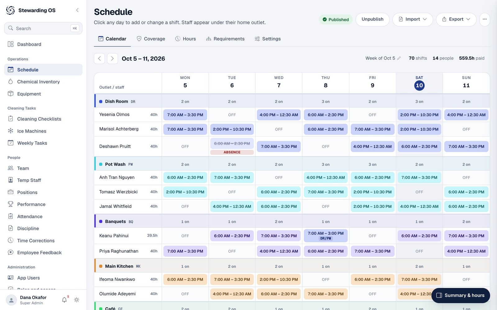Click the Dish Room outlet row
Image resolution: width=497 pixels, height=310 pixels.
292,101
